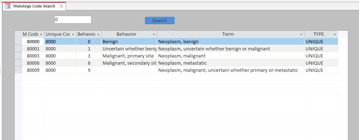
Task: Click the Search button
Action: click(x=160, y=20)
